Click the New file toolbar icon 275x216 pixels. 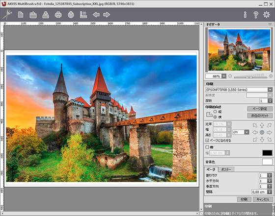(x=21, y=15)
